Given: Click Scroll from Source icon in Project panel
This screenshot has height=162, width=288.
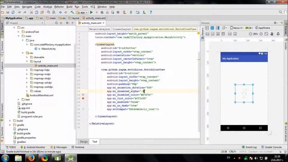Looking at the screenshot, I should pyautogui.click(x=56, y=23).
